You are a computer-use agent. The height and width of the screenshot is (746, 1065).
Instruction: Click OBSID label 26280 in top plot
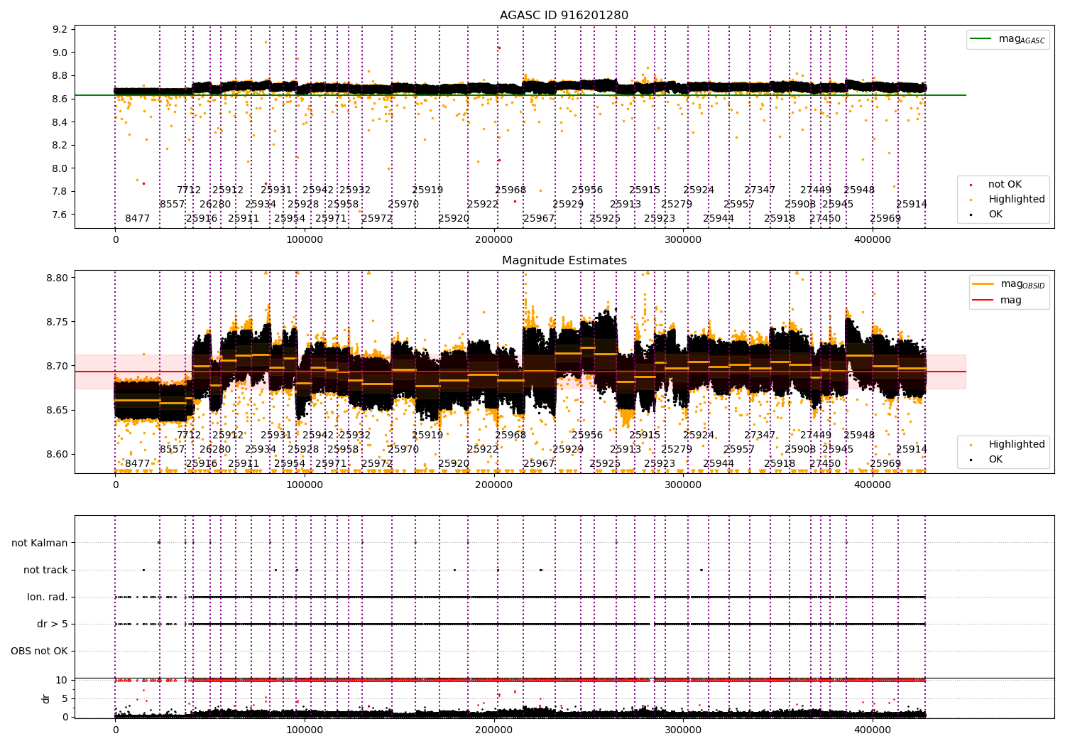coord(215,205)
